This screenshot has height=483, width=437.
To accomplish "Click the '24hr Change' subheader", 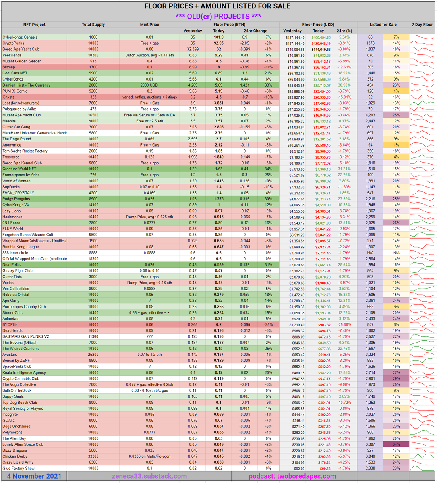I will [x=255, y=31].
